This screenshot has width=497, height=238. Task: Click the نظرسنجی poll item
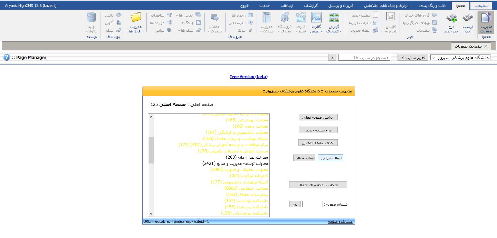pyautogui.click(x=250, y=23)
